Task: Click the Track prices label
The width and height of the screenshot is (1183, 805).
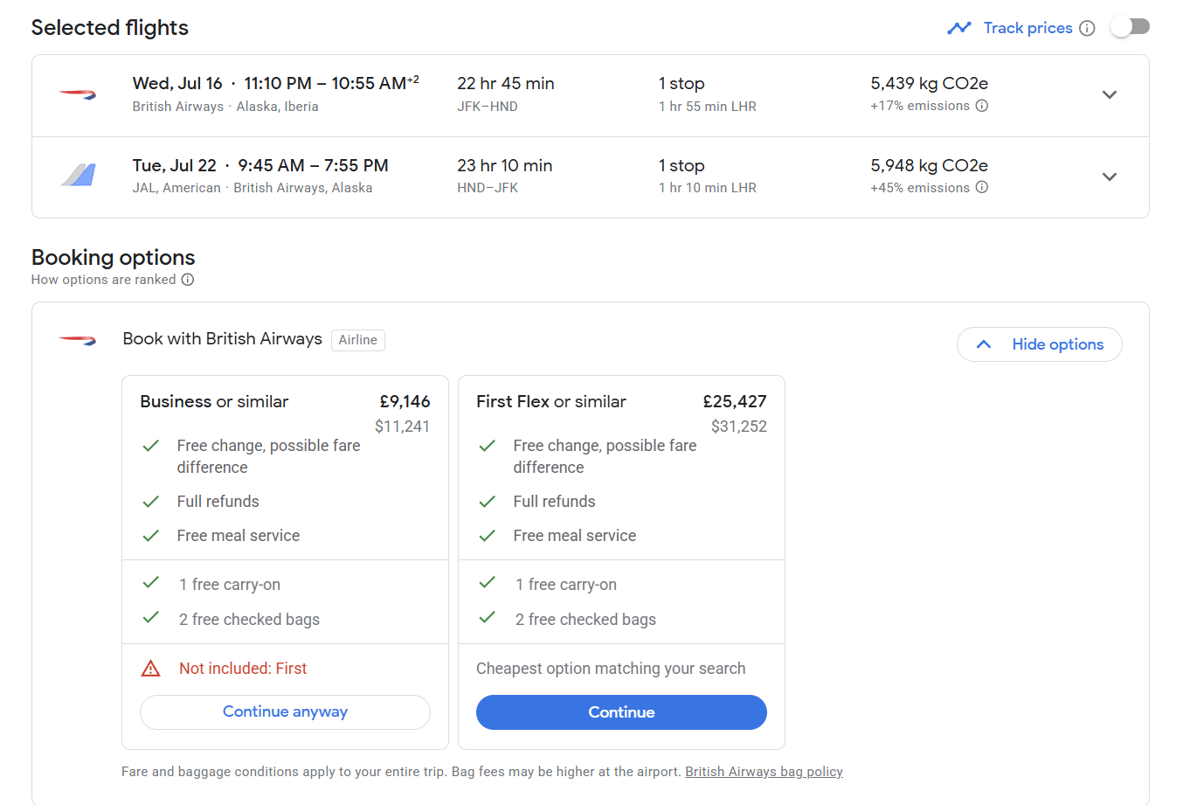Action: 1027,28
